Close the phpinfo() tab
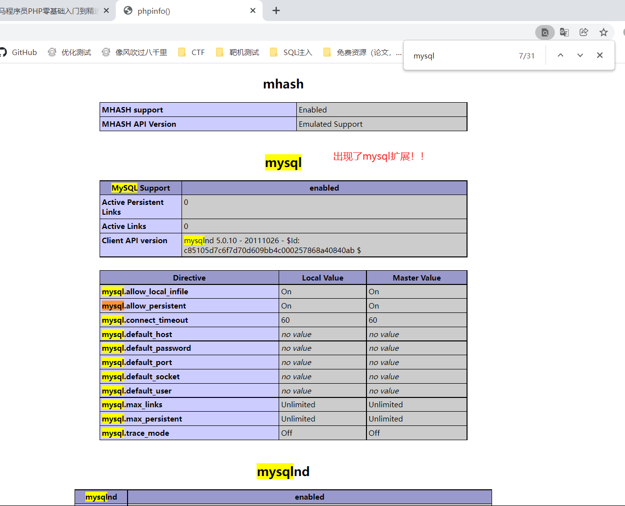Image resolution: width=625 pixels, height=506 pixels. coord(253,10)
